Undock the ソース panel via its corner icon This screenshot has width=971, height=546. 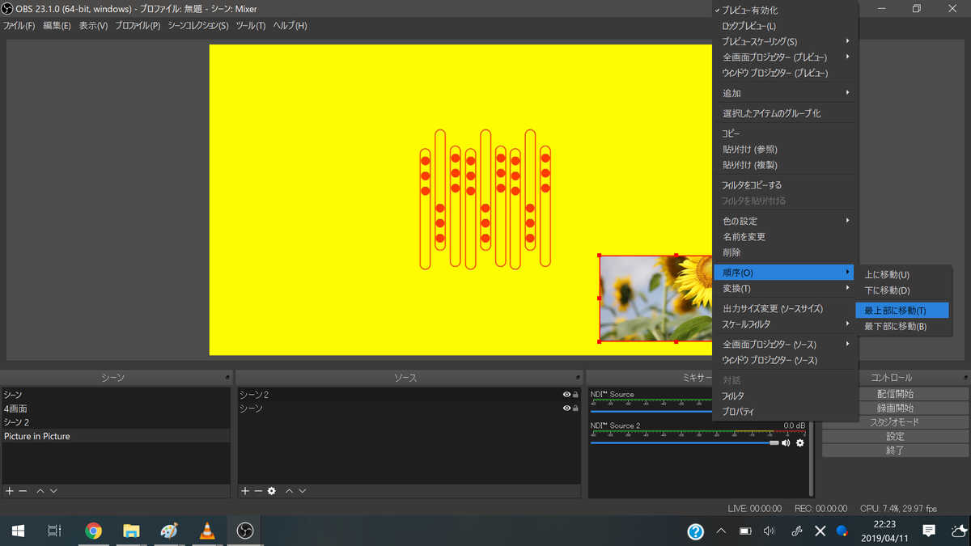pyautogui.click(x=577, y=378)
